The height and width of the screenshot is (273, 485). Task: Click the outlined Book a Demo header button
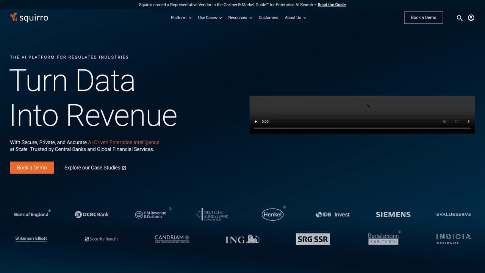click(424, 18)
